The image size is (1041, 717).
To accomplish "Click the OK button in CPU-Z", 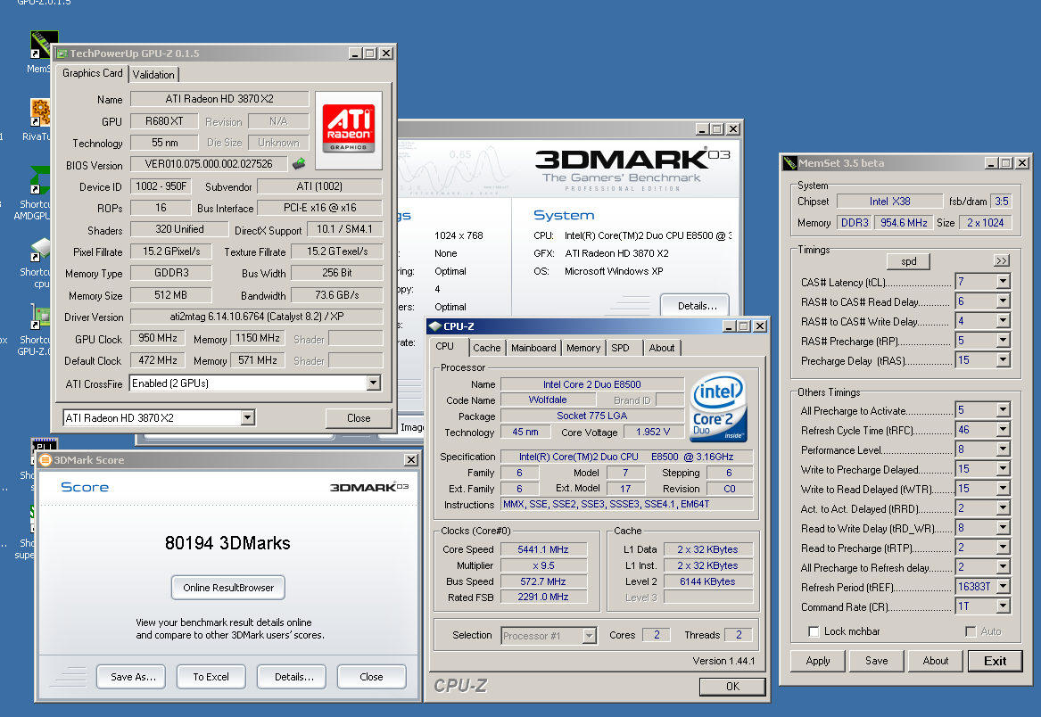I will [732, 687].
